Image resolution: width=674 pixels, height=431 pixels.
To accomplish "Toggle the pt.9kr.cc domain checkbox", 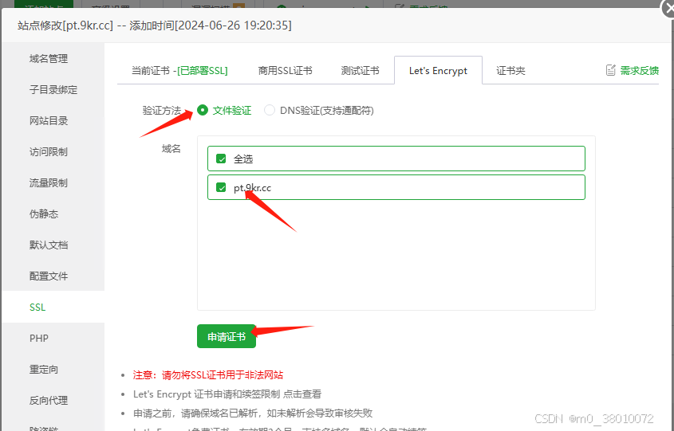I will coord(221,187).
